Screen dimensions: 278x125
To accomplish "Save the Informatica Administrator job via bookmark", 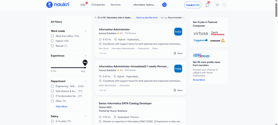I will [x=178, y=53].
